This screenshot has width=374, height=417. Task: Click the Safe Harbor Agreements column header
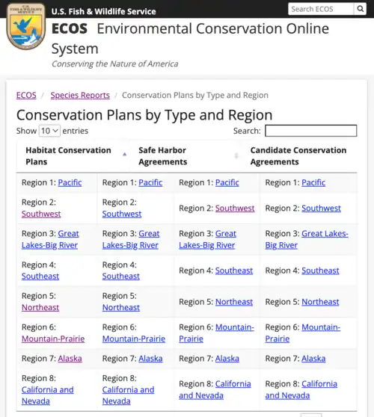pos(163,156)
